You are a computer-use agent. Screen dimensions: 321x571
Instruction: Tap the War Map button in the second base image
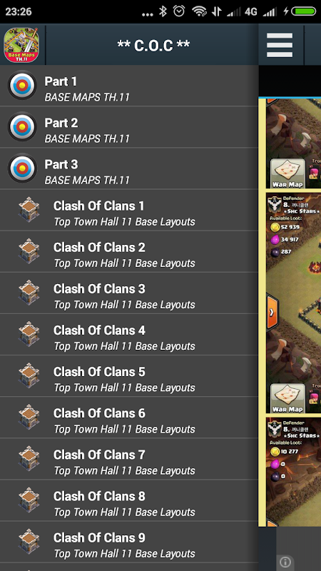288,398
